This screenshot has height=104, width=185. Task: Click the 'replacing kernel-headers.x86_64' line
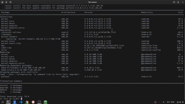[33, 39]
